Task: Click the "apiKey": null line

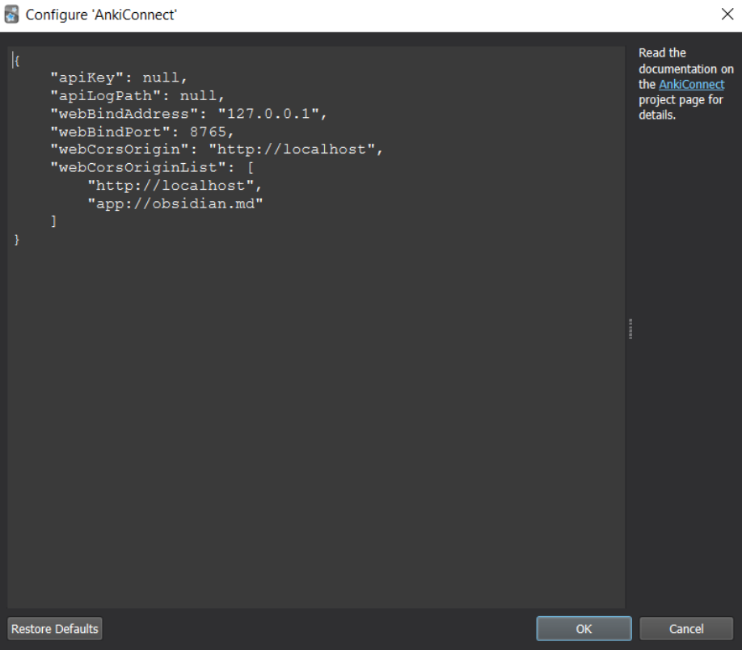Action: coord(119,78)
